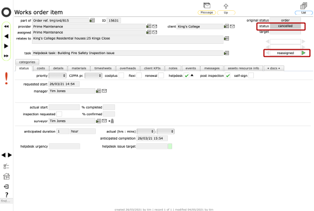Open the Message envelope icon at top
The height and width of the screenshot is (211, 314).
207,5
